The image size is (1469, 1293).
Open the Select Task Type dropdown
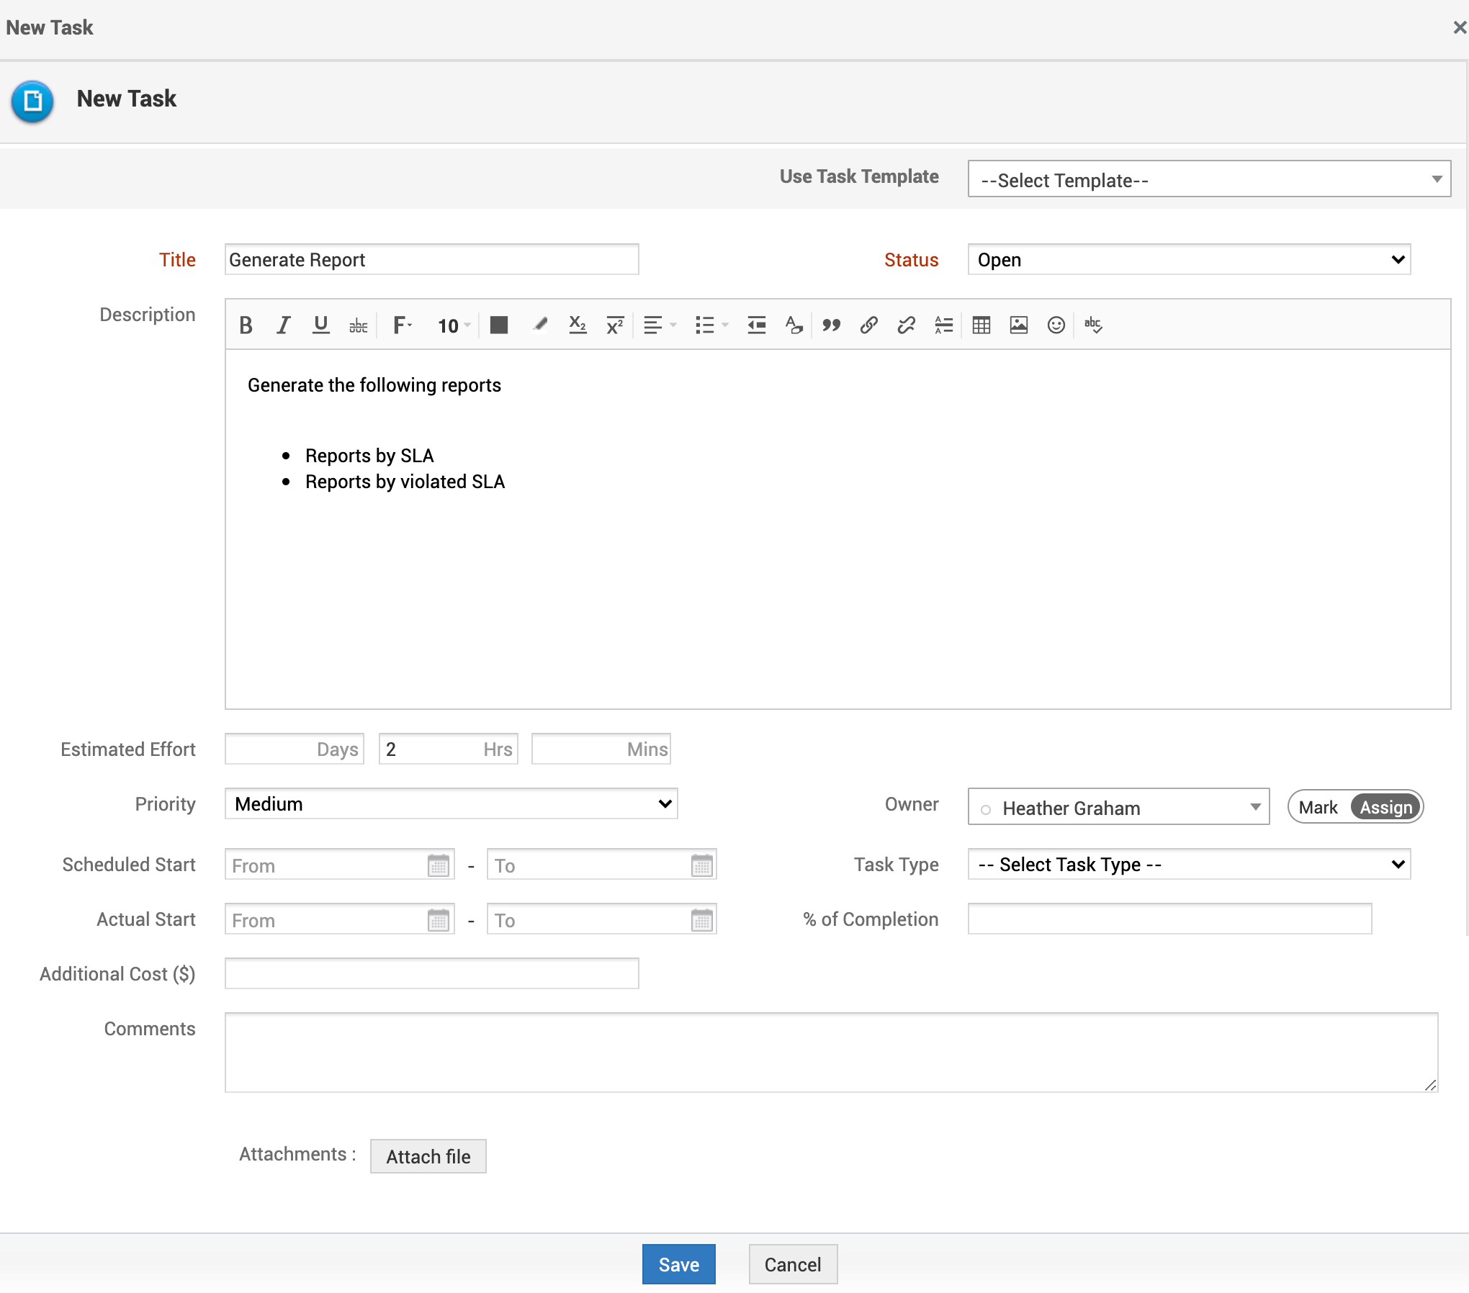click(1188, 865)
